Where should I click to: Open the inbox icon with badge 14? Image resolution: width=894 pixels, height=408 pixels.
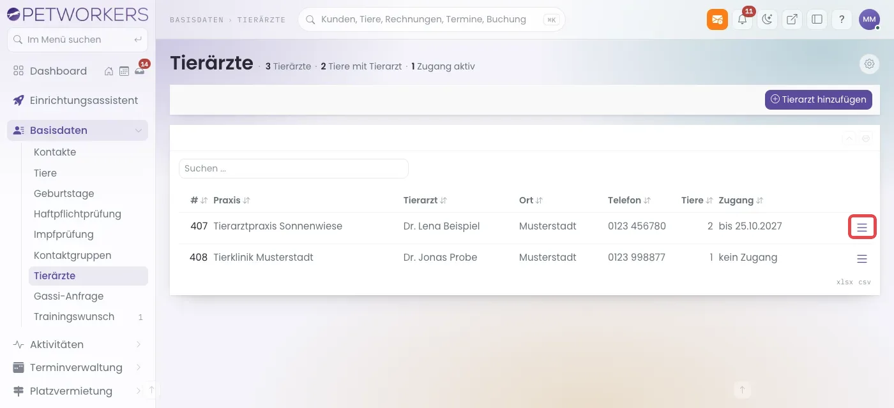139,71
